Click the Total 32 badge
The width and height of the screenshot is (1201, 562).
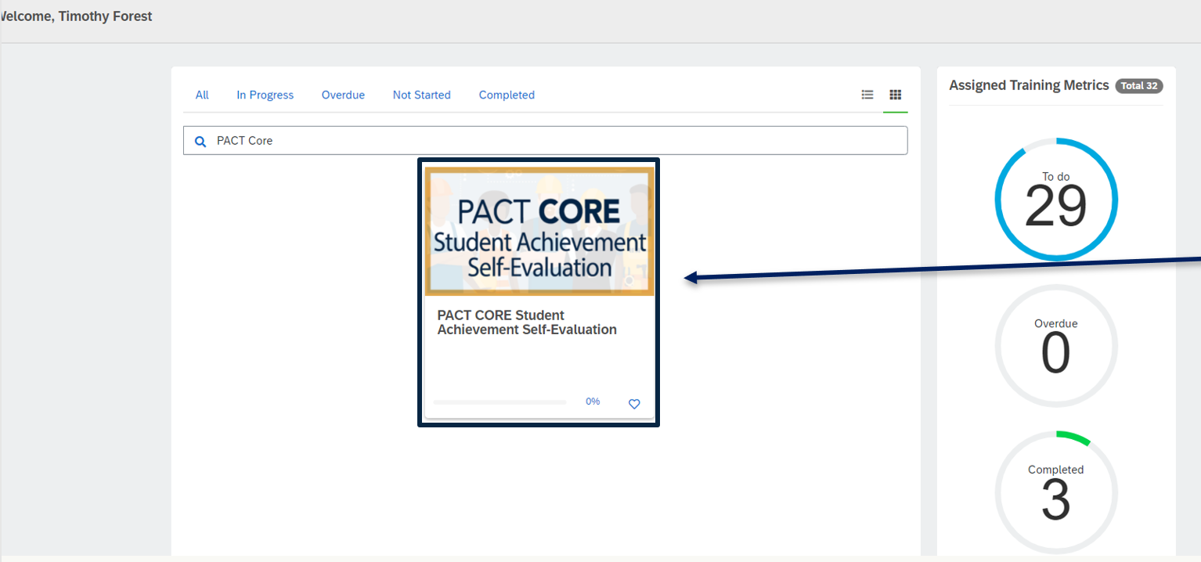click(1139, 86)
